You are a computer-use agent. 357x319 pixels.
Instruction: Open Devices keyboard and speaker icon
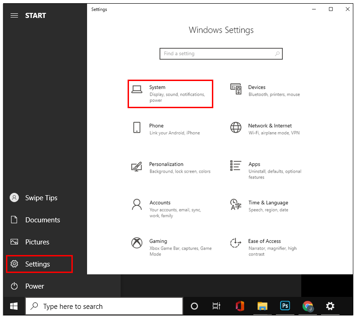236,89
